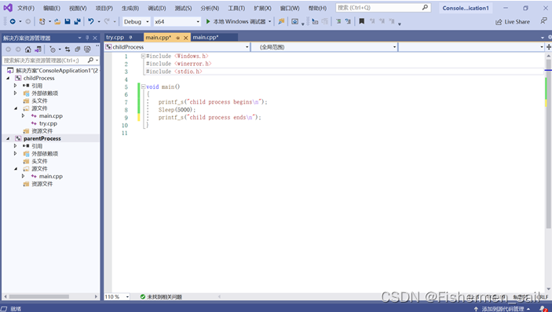Start the local Windows debugger
The width and height of the screenshot is (552, 312).
pos(236,21)
